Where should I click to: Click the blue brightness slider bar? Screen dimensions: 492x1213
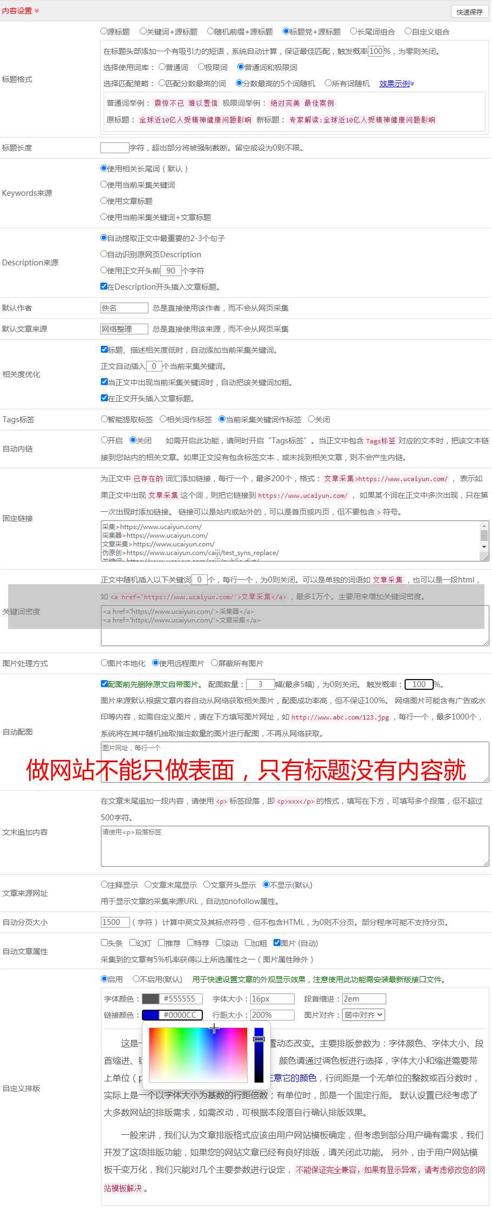259,1054
